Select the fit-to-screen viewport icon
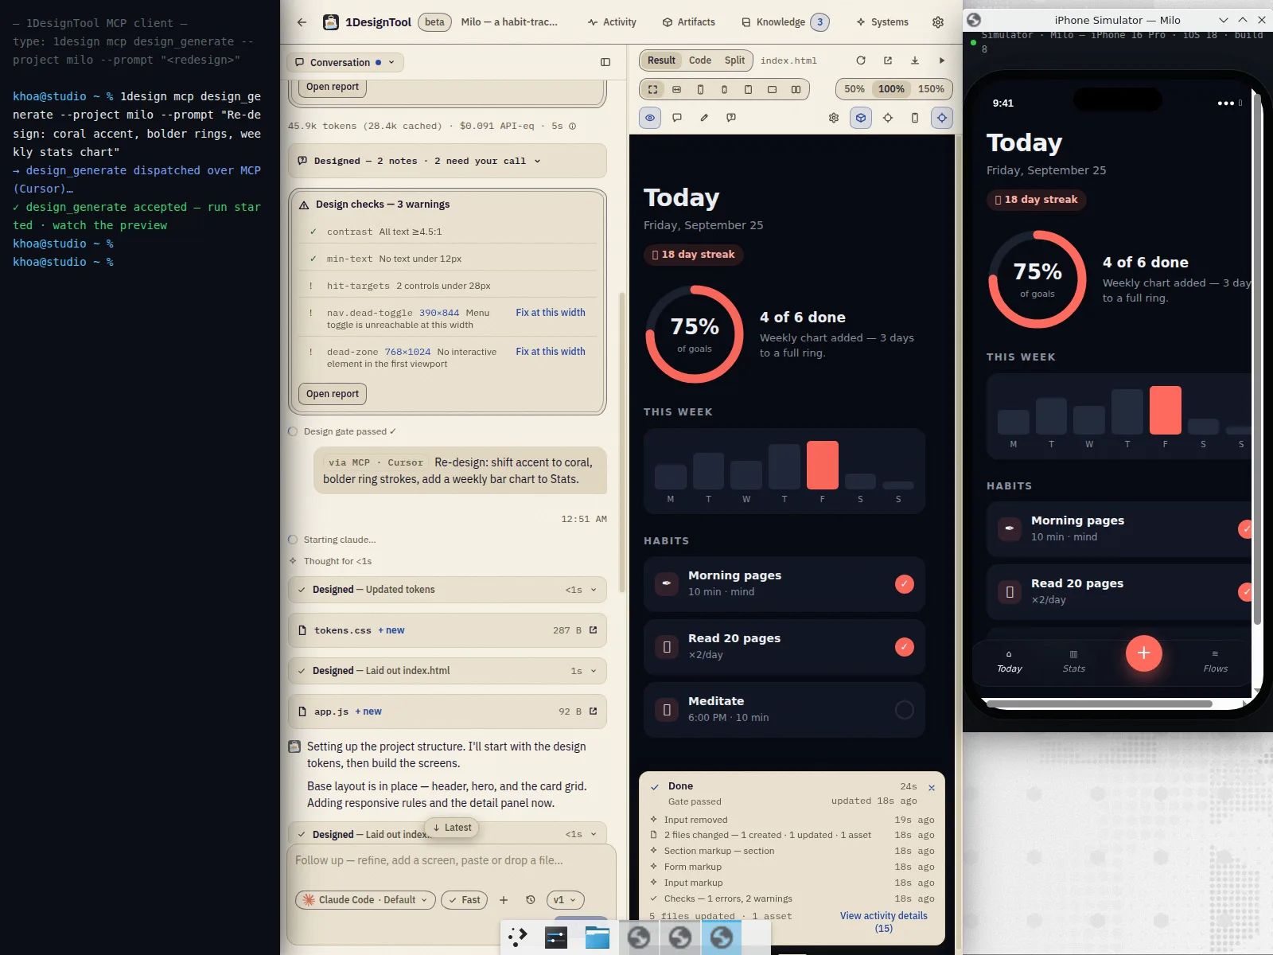Image resolution: width=1273 pixels, height=955 pixels. (652, 89)
